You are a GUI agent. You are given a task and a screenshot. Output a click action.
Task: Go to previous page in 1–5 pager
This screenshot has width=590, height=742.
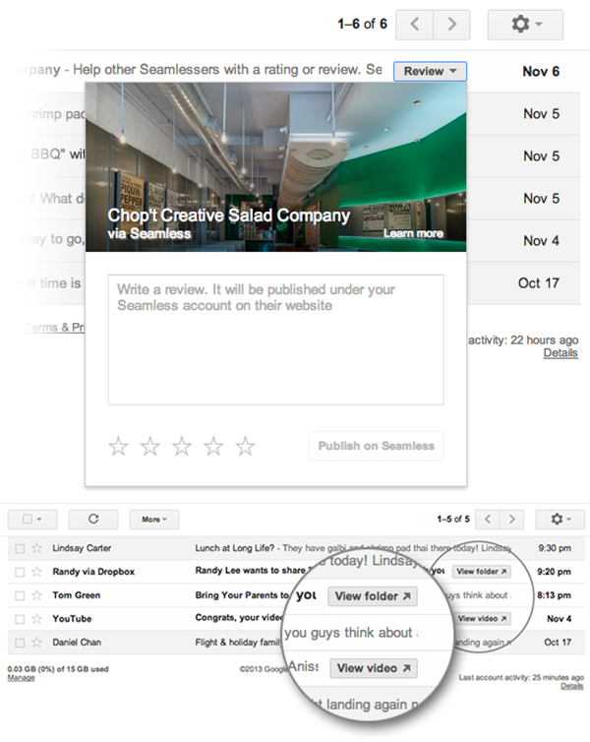point(488,520)
